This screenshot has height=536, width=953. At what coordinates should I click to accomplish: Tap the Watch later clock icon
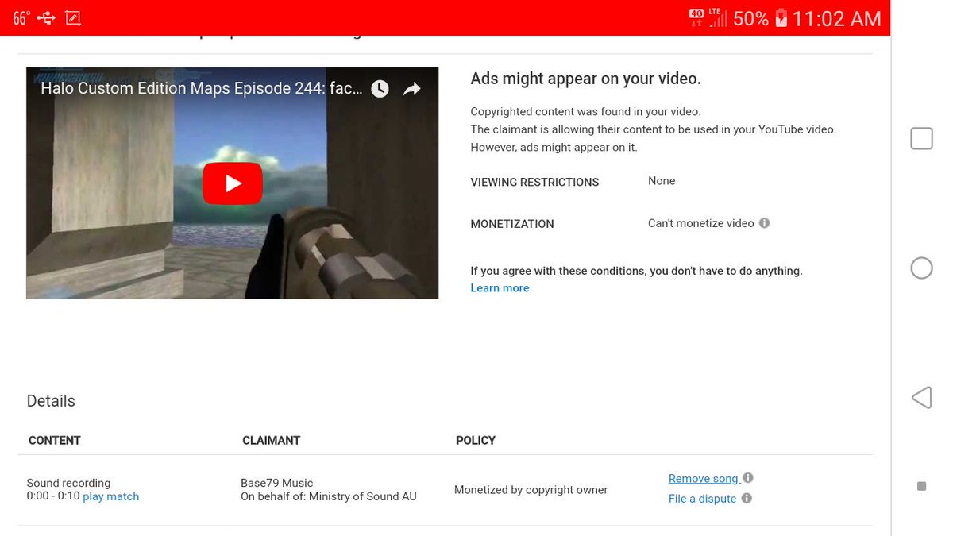tap(380, 89)
